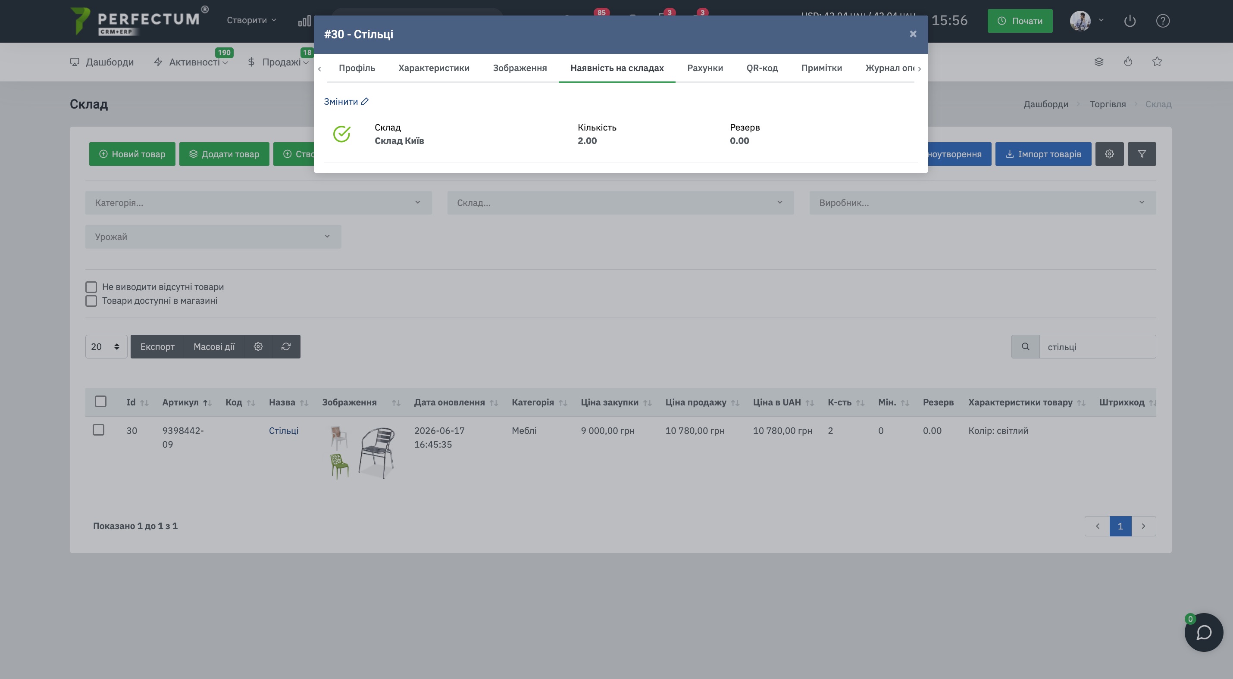Expand the Створити menu in header

[x=251, y=20]
